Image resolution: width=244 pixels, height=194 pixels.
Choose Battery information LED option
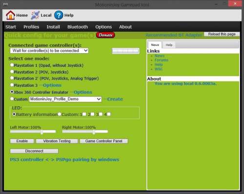[x=14, y=114]
